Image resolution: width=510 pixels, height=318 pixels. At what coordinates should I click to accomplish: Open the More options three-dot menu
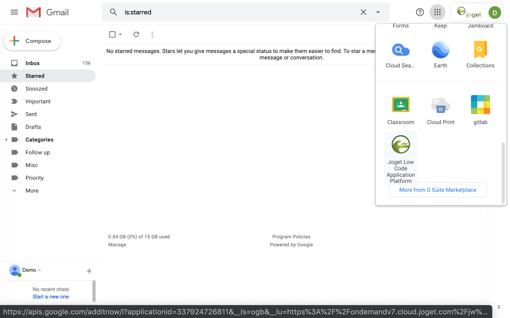[152, 34]
